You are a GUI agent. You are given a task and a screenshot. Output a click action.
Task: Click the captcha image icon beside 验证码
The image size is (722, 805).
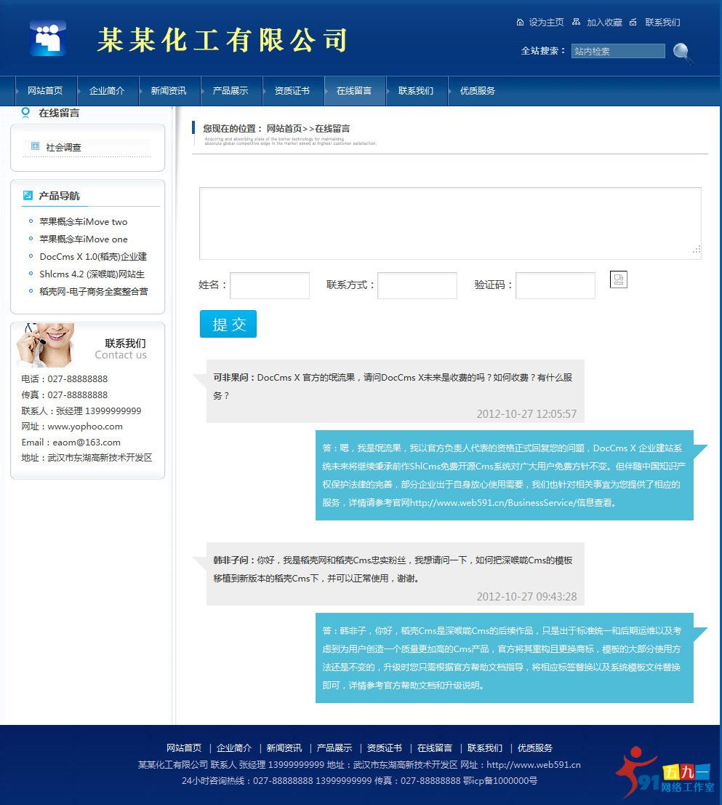tap(618, 279)
